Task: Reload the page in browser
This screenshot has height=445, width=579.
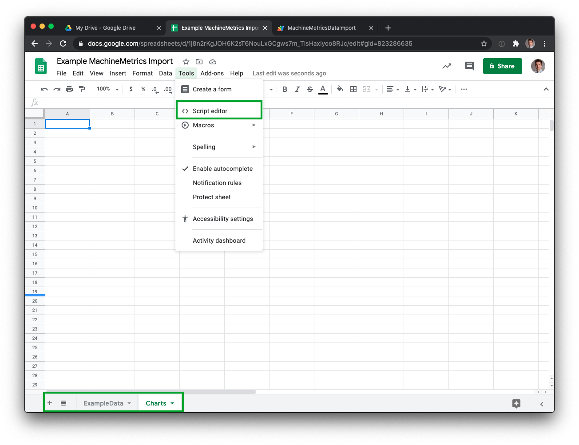Action: tap(63, 43)
